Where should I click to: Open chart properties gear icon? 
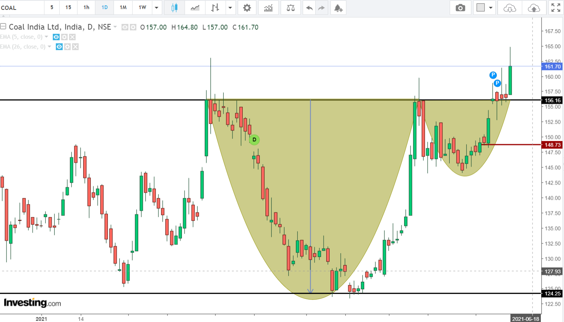point(247,8)
